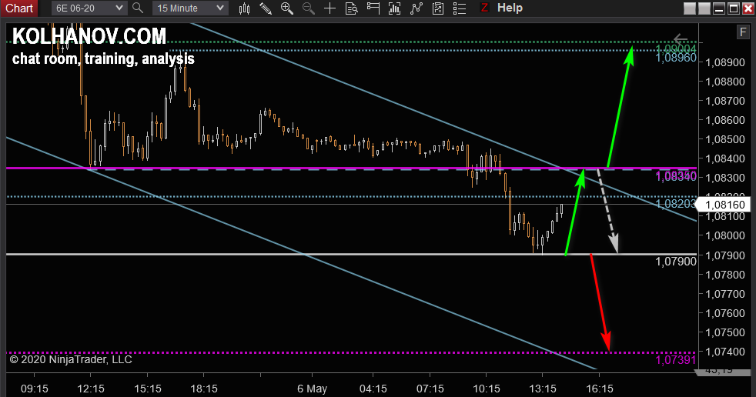Open the chart properties template icon
Screen dimensions: 756x397
coord(438,8)
